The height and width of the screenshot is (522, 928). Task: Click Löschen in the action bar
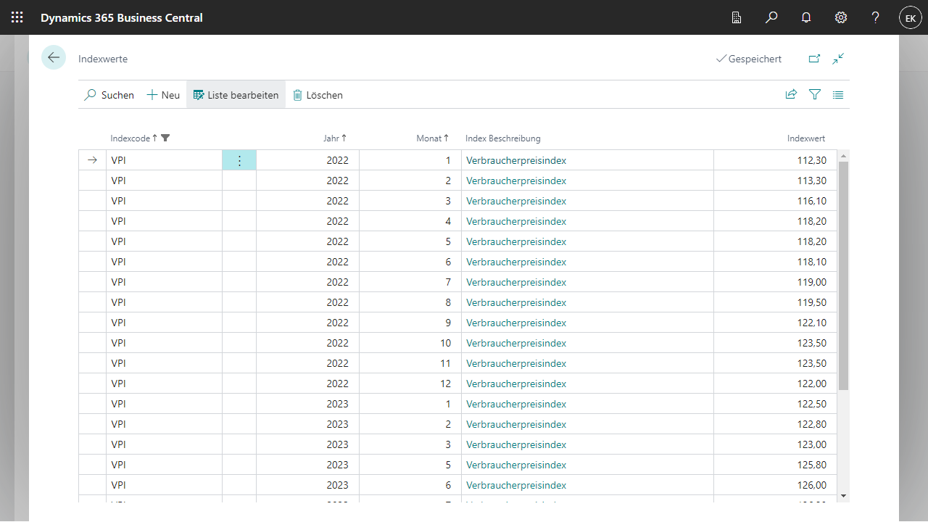(x=318, y=95)
